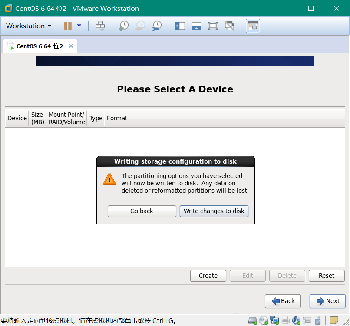Click the Device column header
350x326 pixels.
click(x=17, y=118)
